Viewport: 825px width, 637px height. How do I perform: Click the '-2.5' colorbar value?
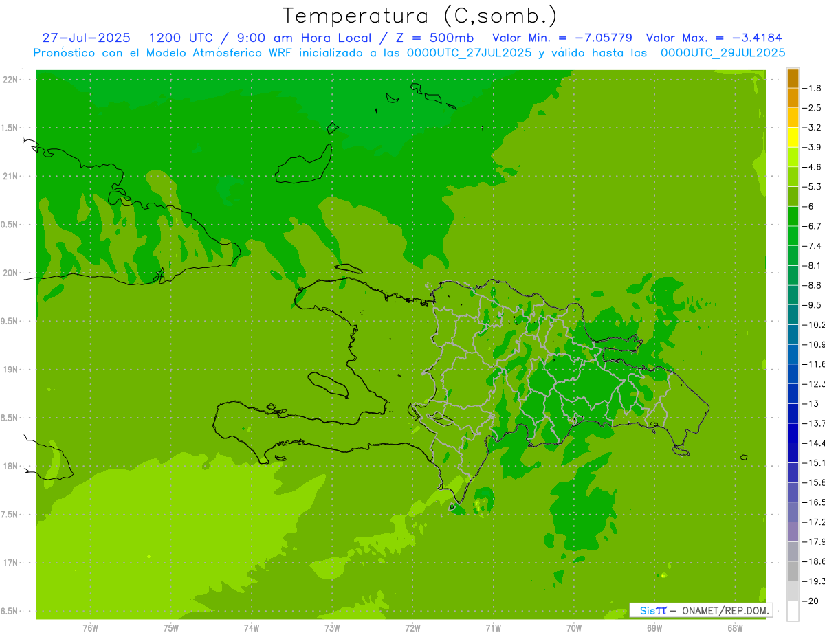point(812,108)
